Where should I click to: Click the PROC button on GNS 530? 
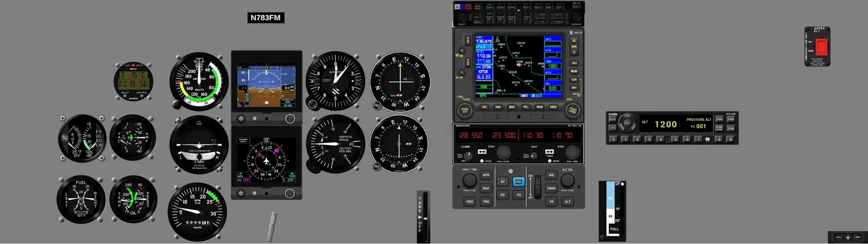[x=553, y=107]
